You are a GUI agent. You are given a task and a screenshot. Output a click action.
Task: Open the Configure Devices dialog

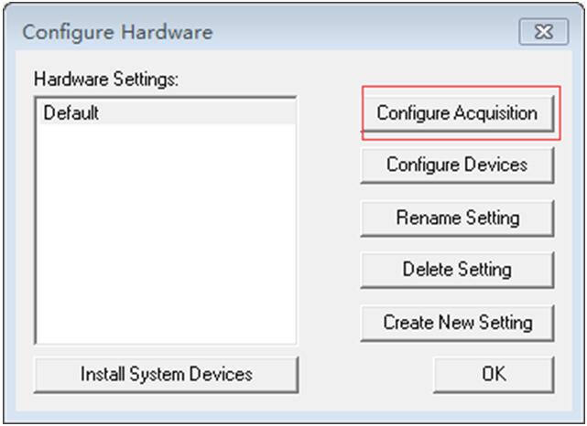coord(457,165)
